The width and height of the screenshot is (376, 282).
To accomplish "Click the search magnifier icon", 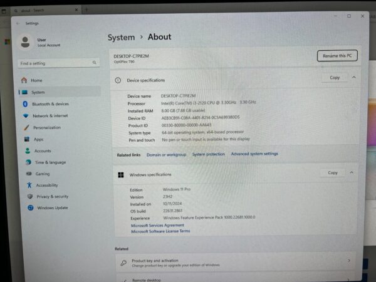I will coord(94,63).
